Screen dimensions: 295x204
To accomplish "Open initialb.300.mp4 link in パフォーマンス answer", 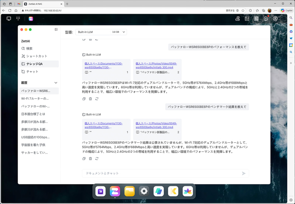I will pos(156,66).
